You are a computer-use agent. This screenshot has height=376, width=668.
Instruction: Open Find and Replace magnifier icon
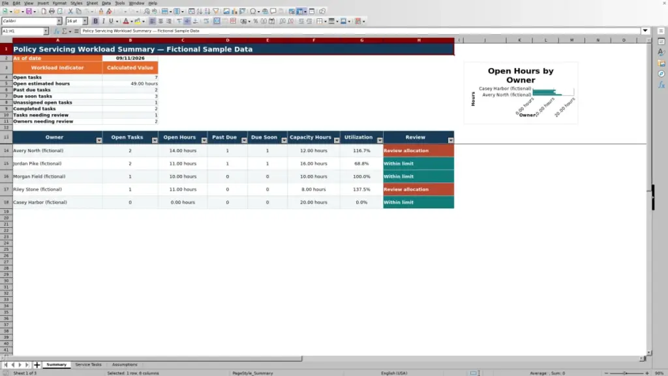tap(147, 12)
